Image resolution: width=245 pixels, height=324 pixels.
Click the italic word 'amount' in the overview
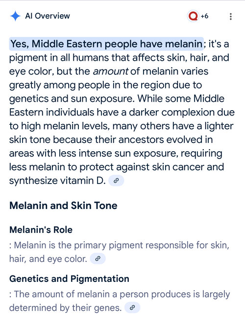111,71
